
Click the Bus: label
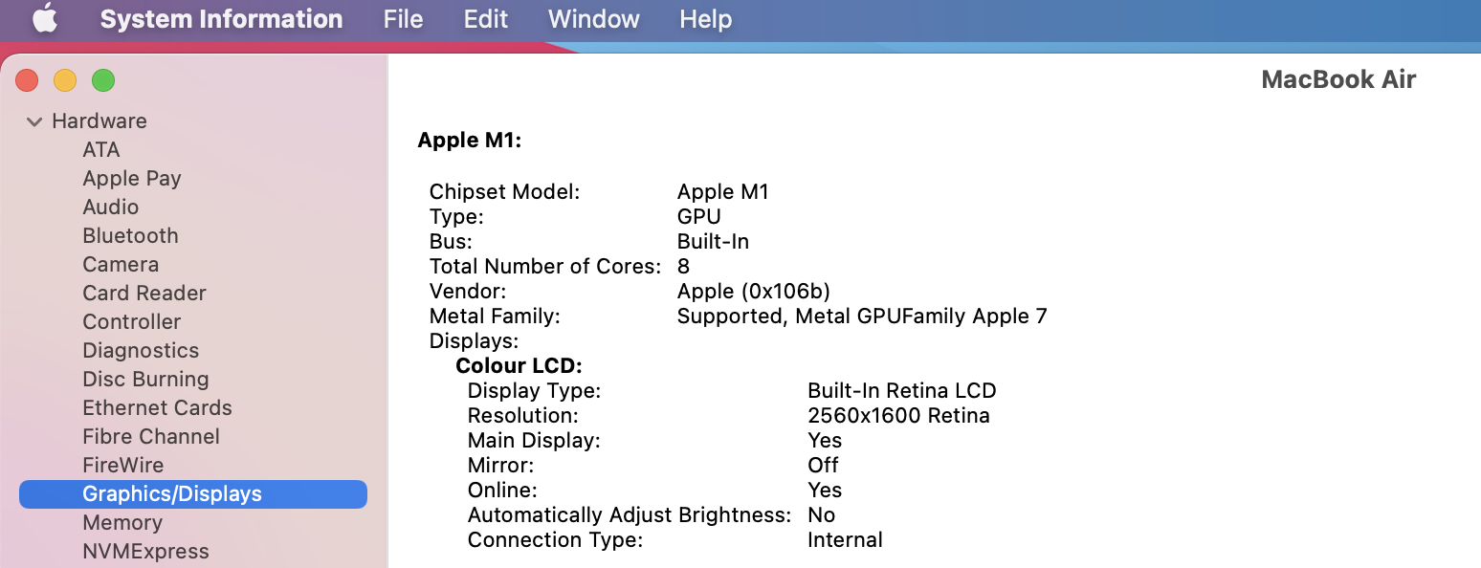click(451, 241)
